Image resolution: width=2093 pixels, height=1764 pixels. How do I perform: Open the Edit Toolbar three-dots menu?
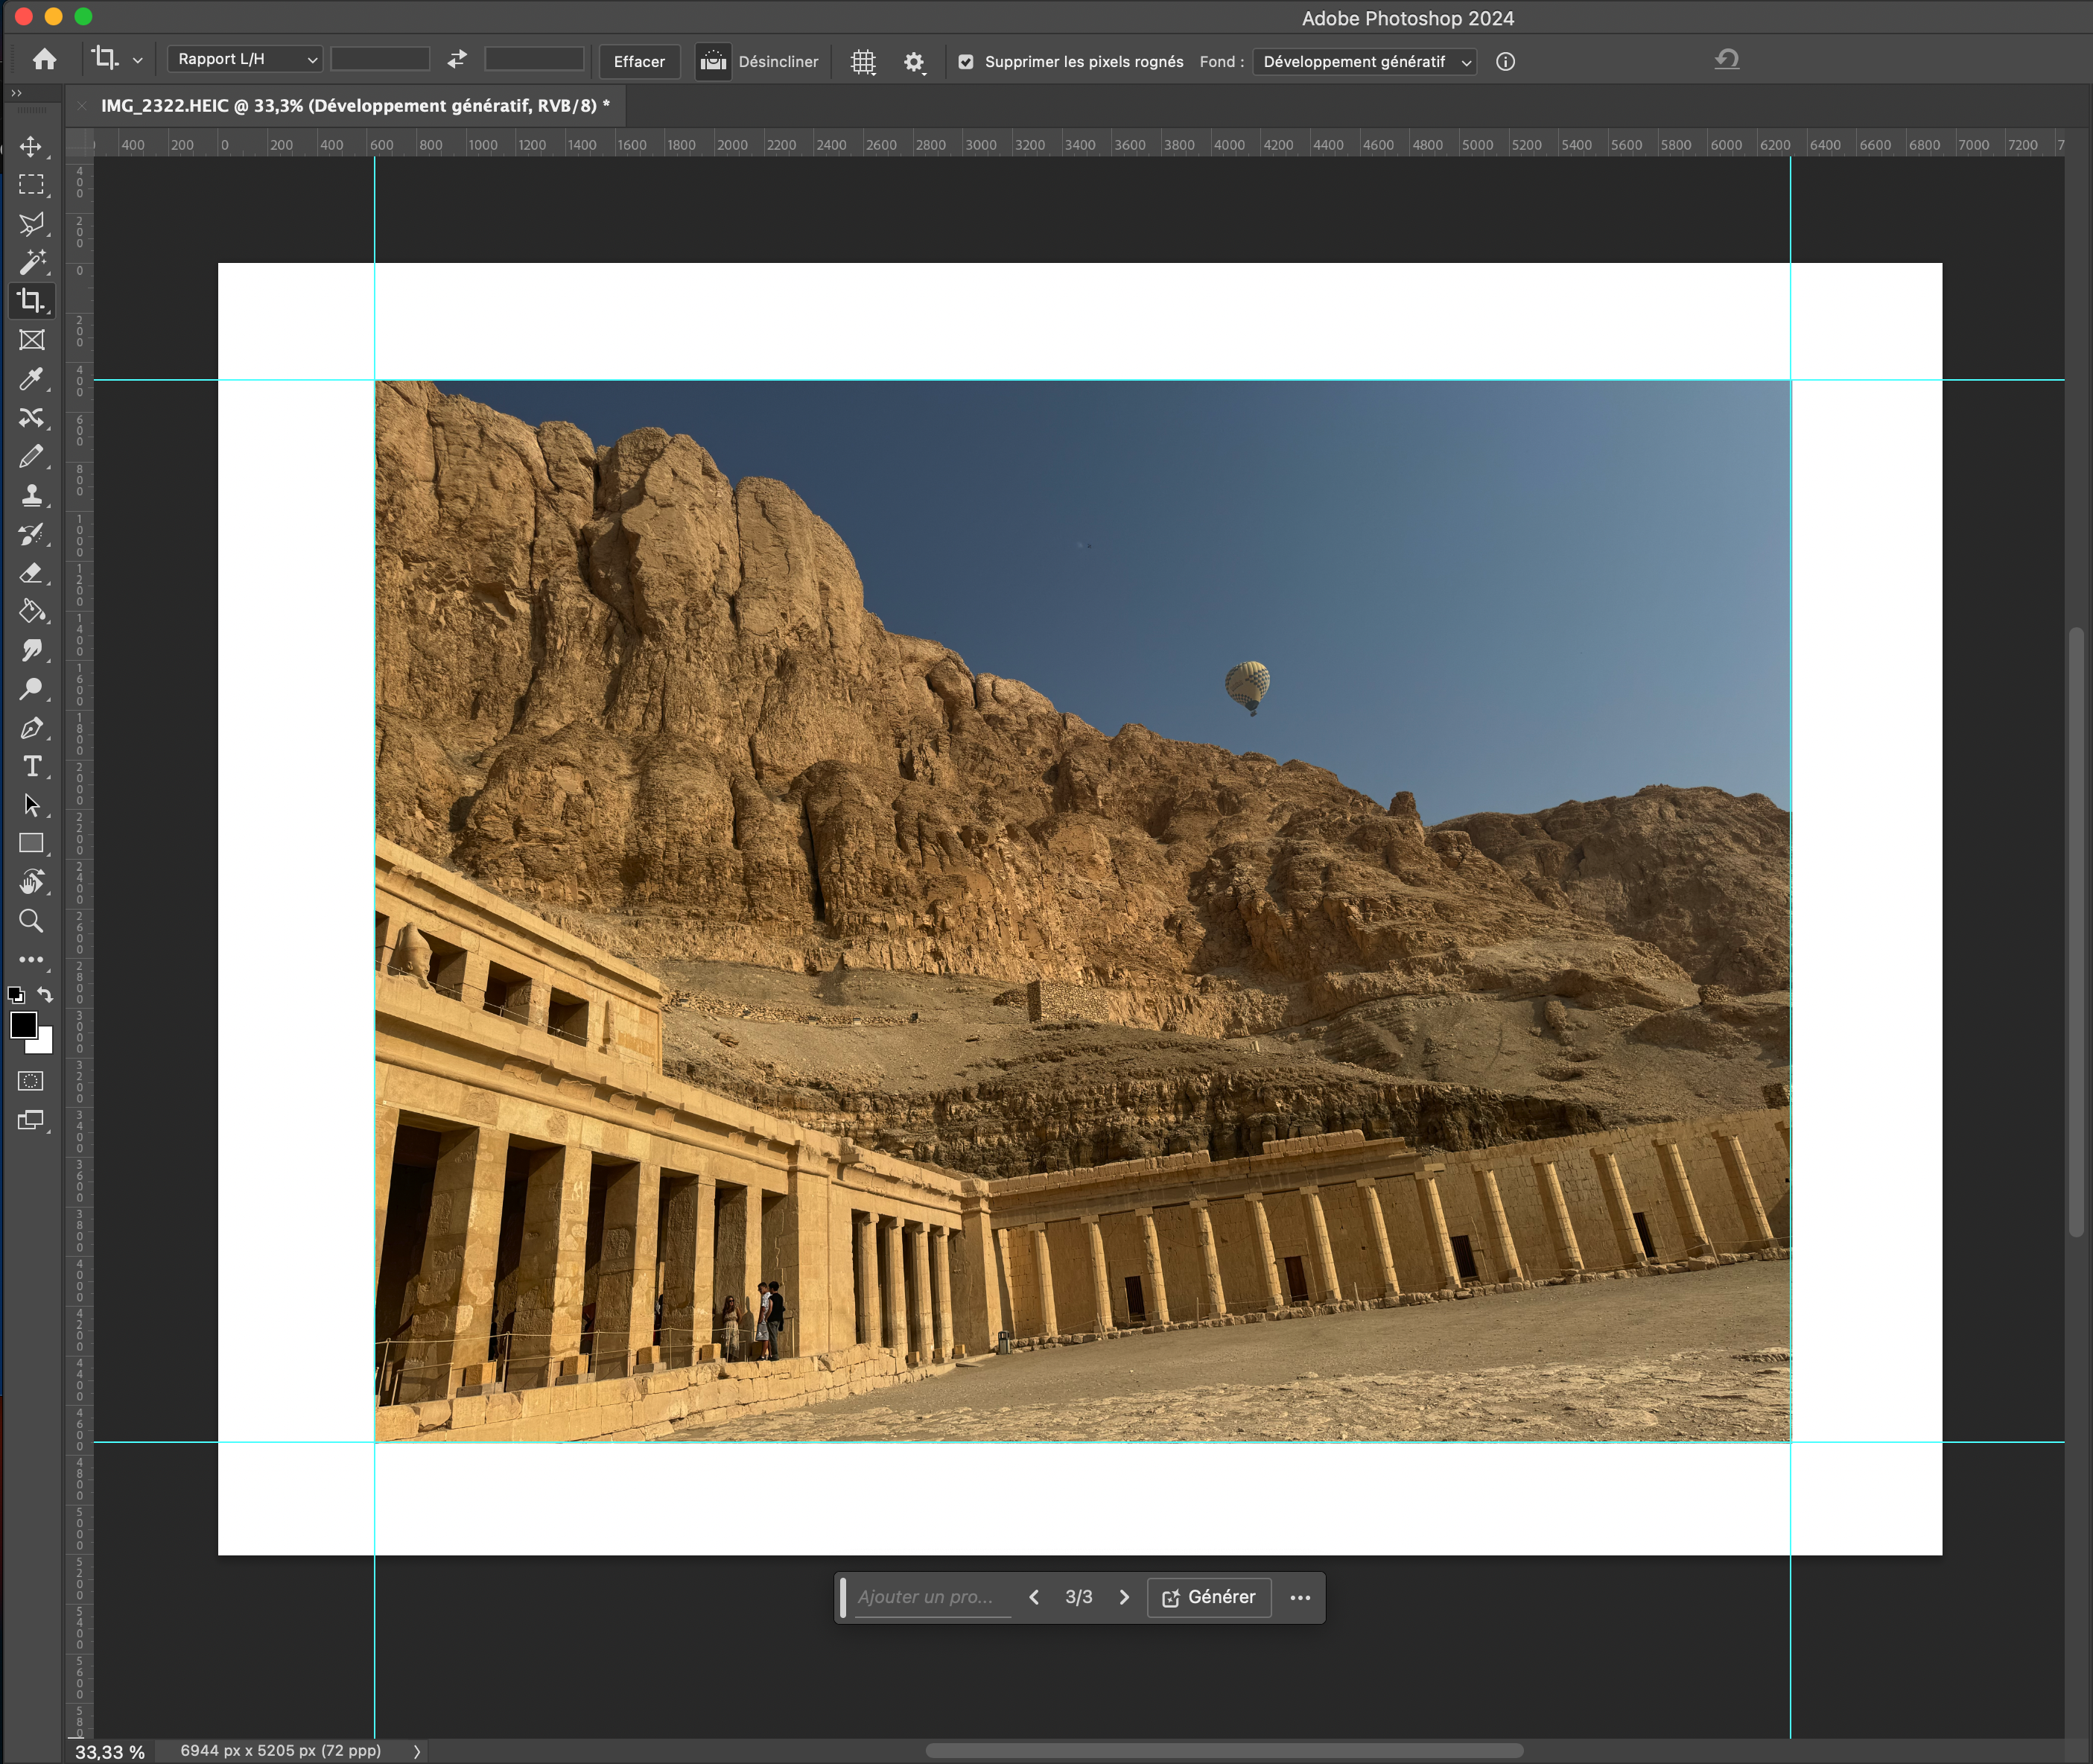(x=31, y=960)
